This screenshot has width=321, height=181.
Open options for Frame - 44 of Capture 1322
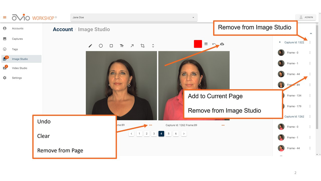click(x=310, y=74)
